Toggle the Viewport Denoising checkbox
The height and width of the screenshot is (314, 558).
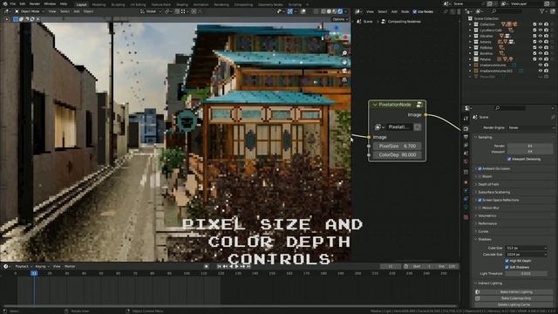point(509,159)
